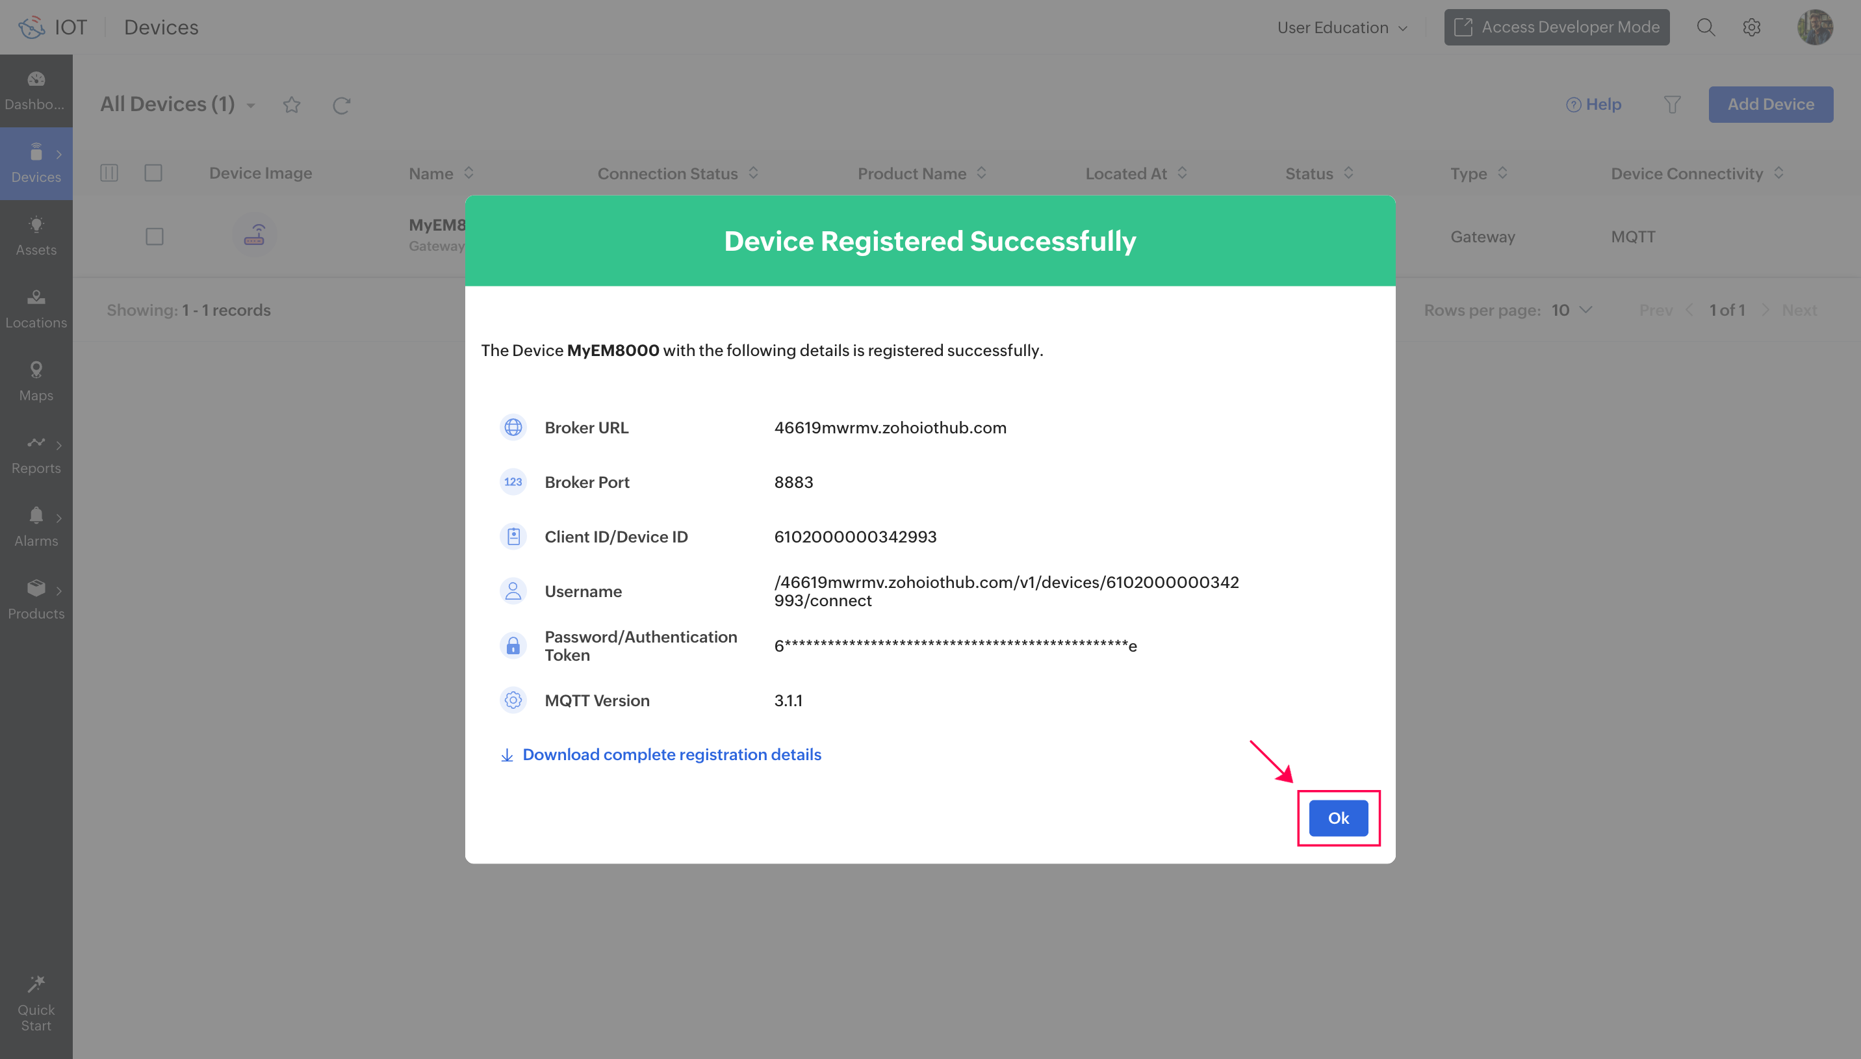
Task: Open Maps in sidebar
Action: (36, 381)
